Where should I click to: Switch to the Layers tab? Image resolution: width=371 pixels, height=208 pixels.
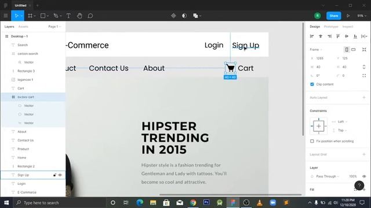point(9,27)
